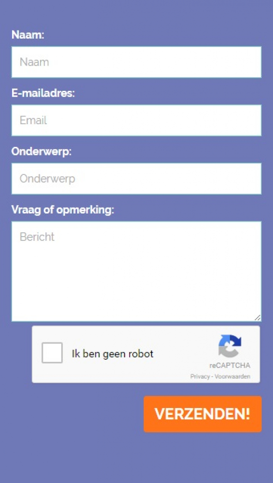Click inside the Bericht message textarea
273x483 pixels.
point(136,271)
